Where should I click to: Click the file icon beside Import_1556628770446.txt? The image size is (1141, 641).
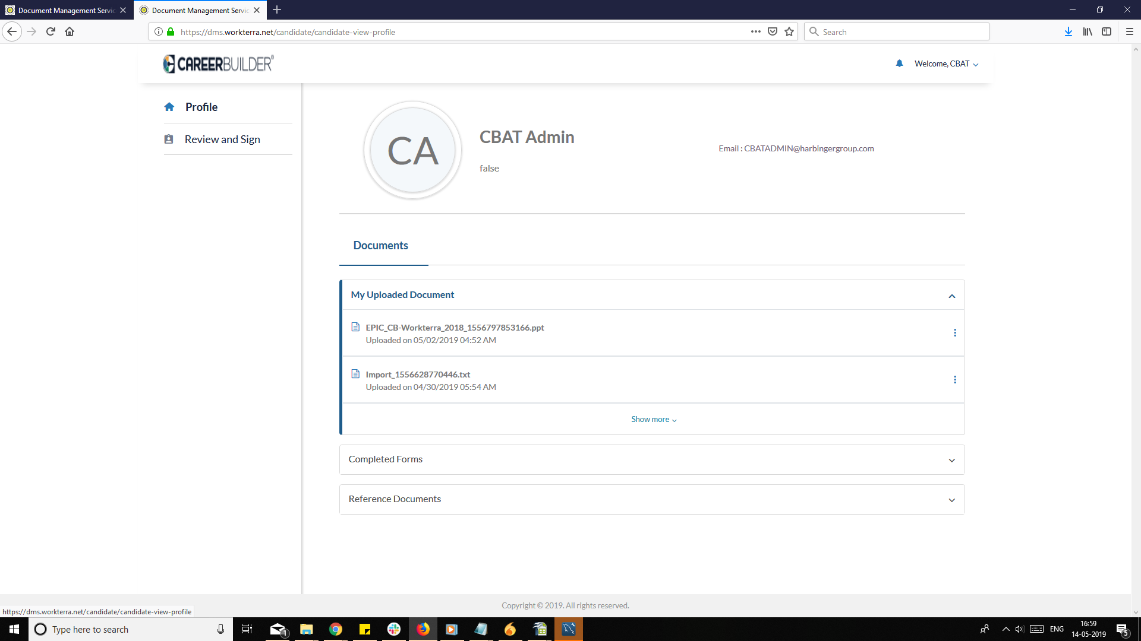(355, 374)
